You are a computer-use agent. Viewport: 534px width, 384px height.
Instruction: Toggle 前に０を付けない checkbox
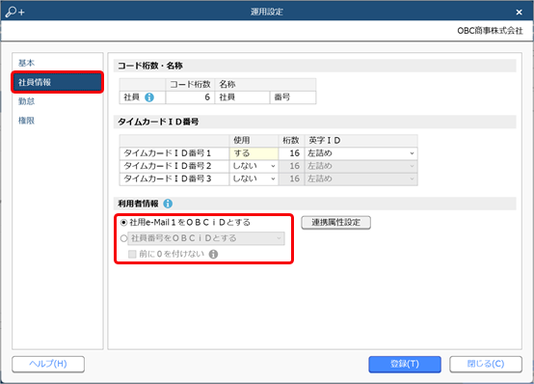click(132, 254)
